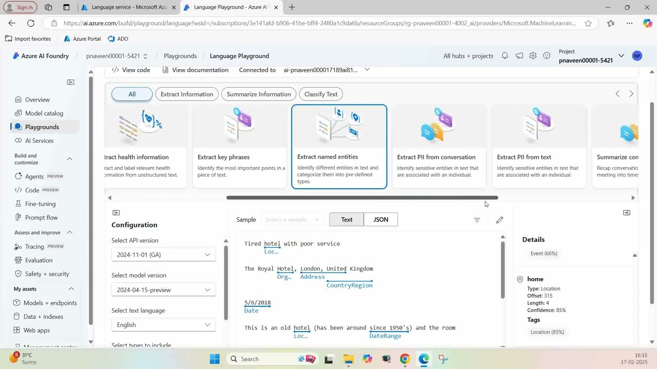Select Extract key phrases card

pyautogui.click(x=240, y=147)
